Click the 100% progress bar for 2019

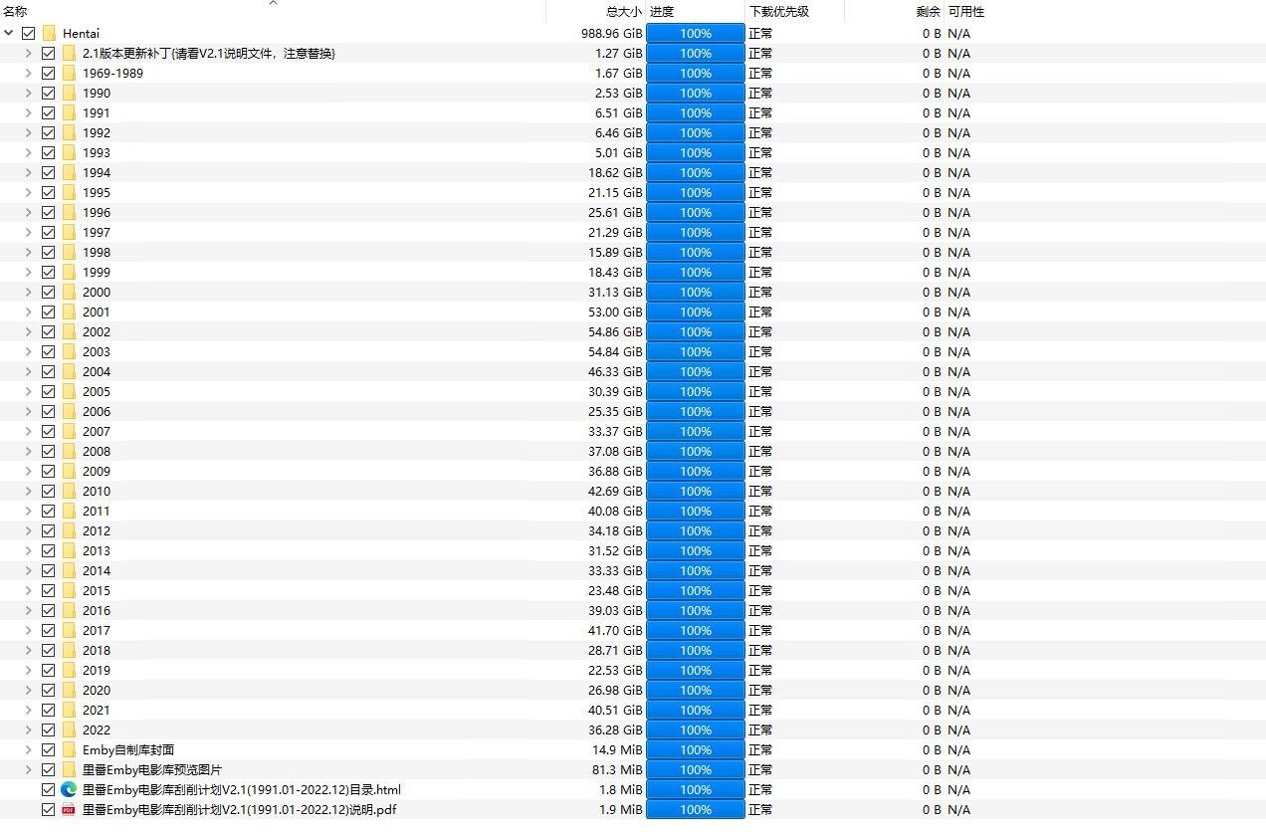coord(696,670)
